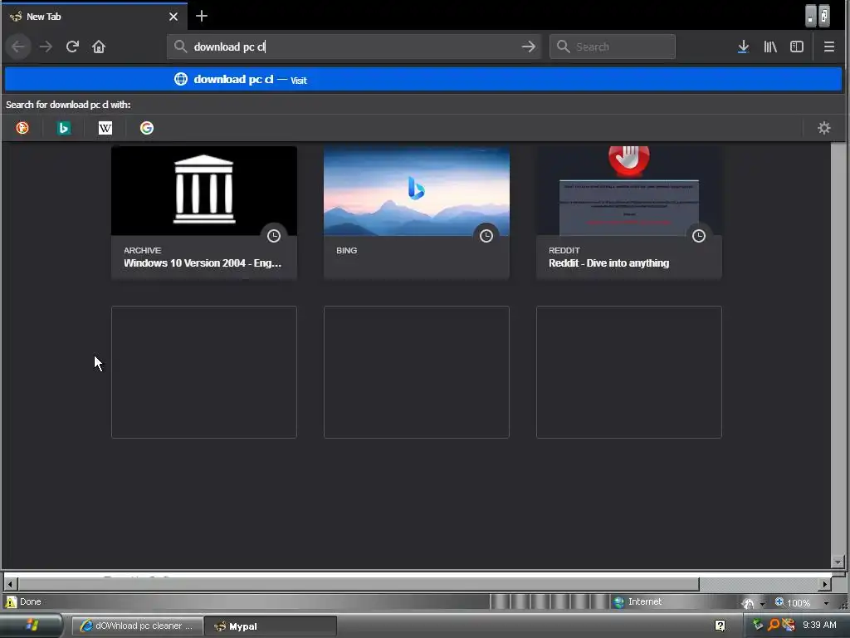The width and height of the screenshot is (850, 638).
Task: Click horizontal scrollbar right arrow
Action: point(824,584)
